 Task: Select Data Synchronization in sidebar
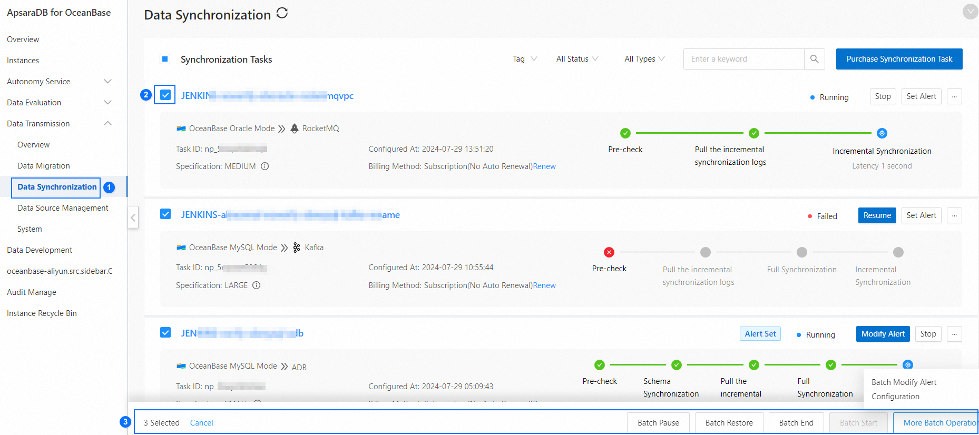(x=57, y=187)
